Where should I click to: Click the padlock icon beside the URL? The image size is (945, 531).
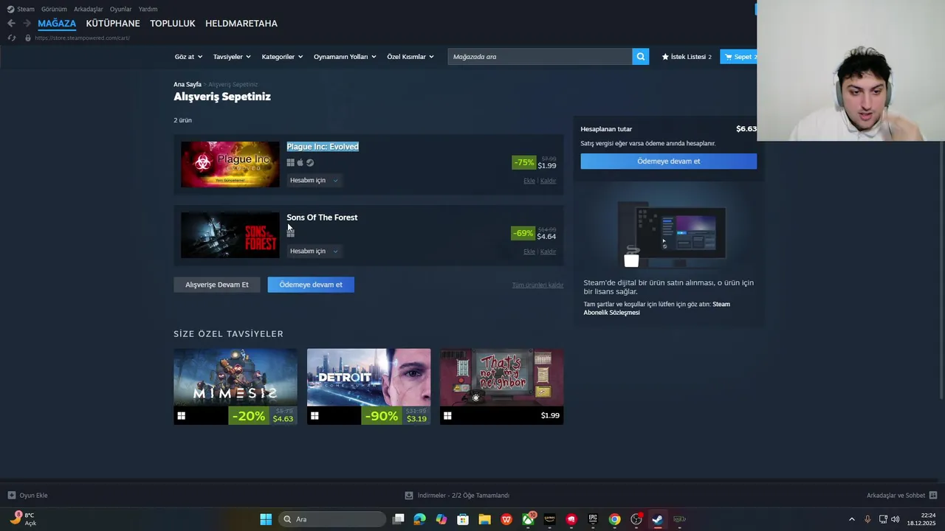click(x=28, y=38)
